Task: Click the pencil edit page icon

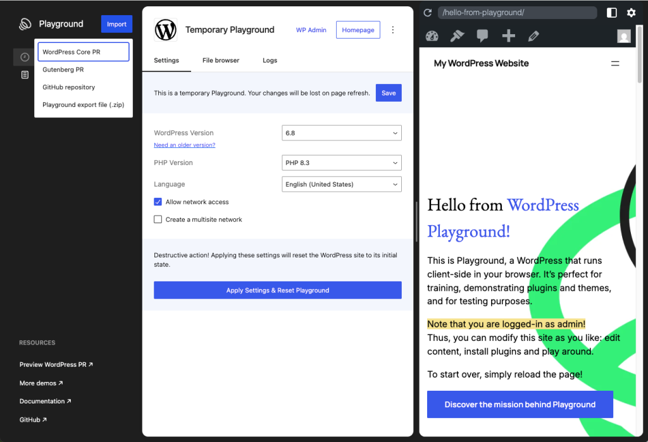Action: 533,36
